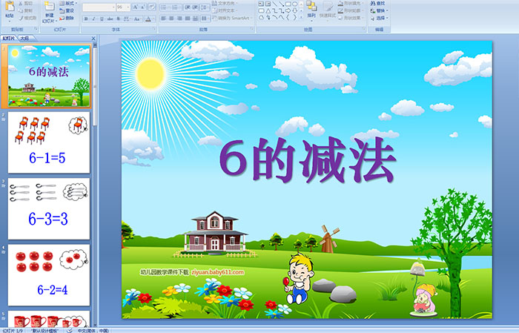This screenshot has width=519, height=333.
Task: Select slide 1 thumbnail titled 6的减法
Action: (49, 76)
